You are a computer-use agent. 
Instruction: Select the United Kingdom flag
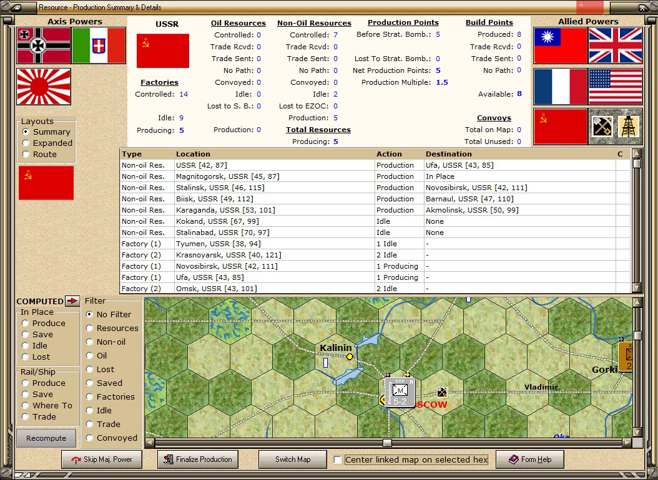tap(615, 46)
